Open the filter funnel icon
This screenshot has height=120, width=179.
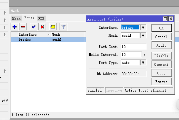[63, 27]
